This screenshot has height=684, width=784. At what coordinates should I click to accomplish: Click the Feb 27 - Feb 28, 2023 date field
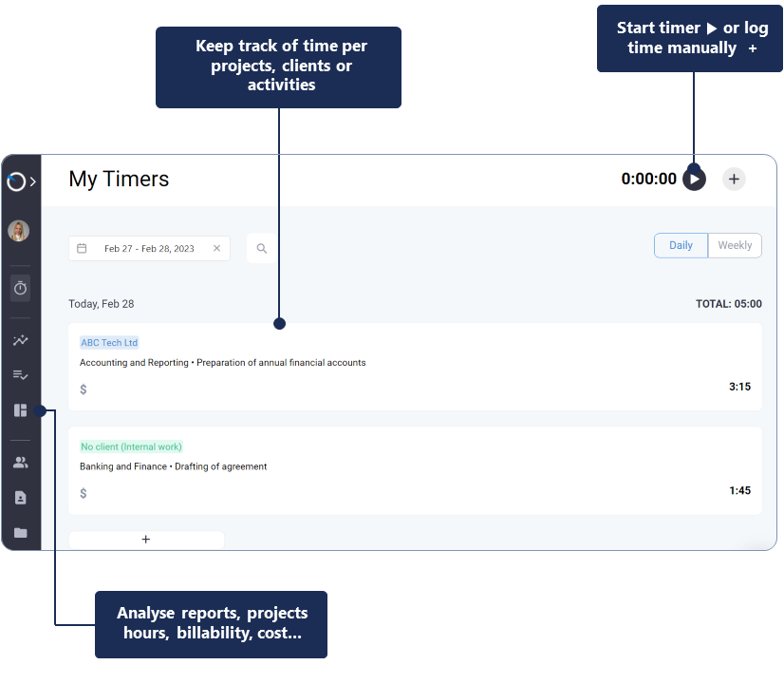click(149, 248)
